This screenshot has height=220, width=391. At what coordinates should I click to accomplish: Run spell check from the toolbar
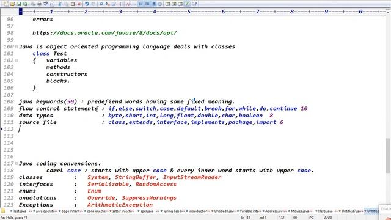[x=46, y=4]
